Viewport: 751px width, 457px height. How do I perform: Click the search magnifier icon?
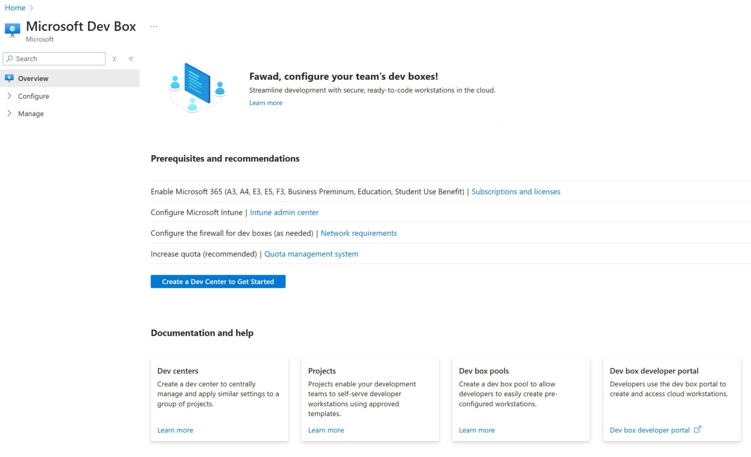[10, 59]
